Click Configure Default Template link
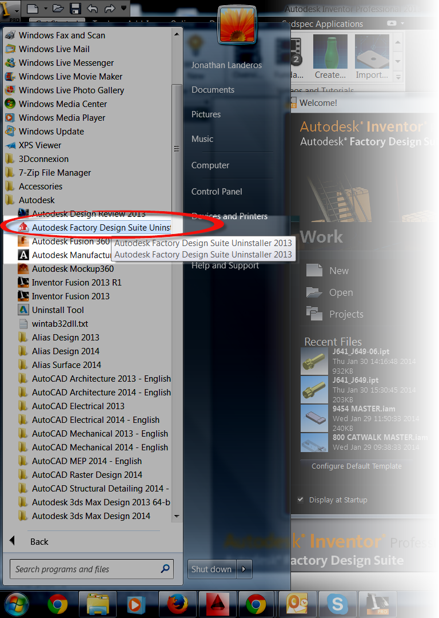 [357, 466]
